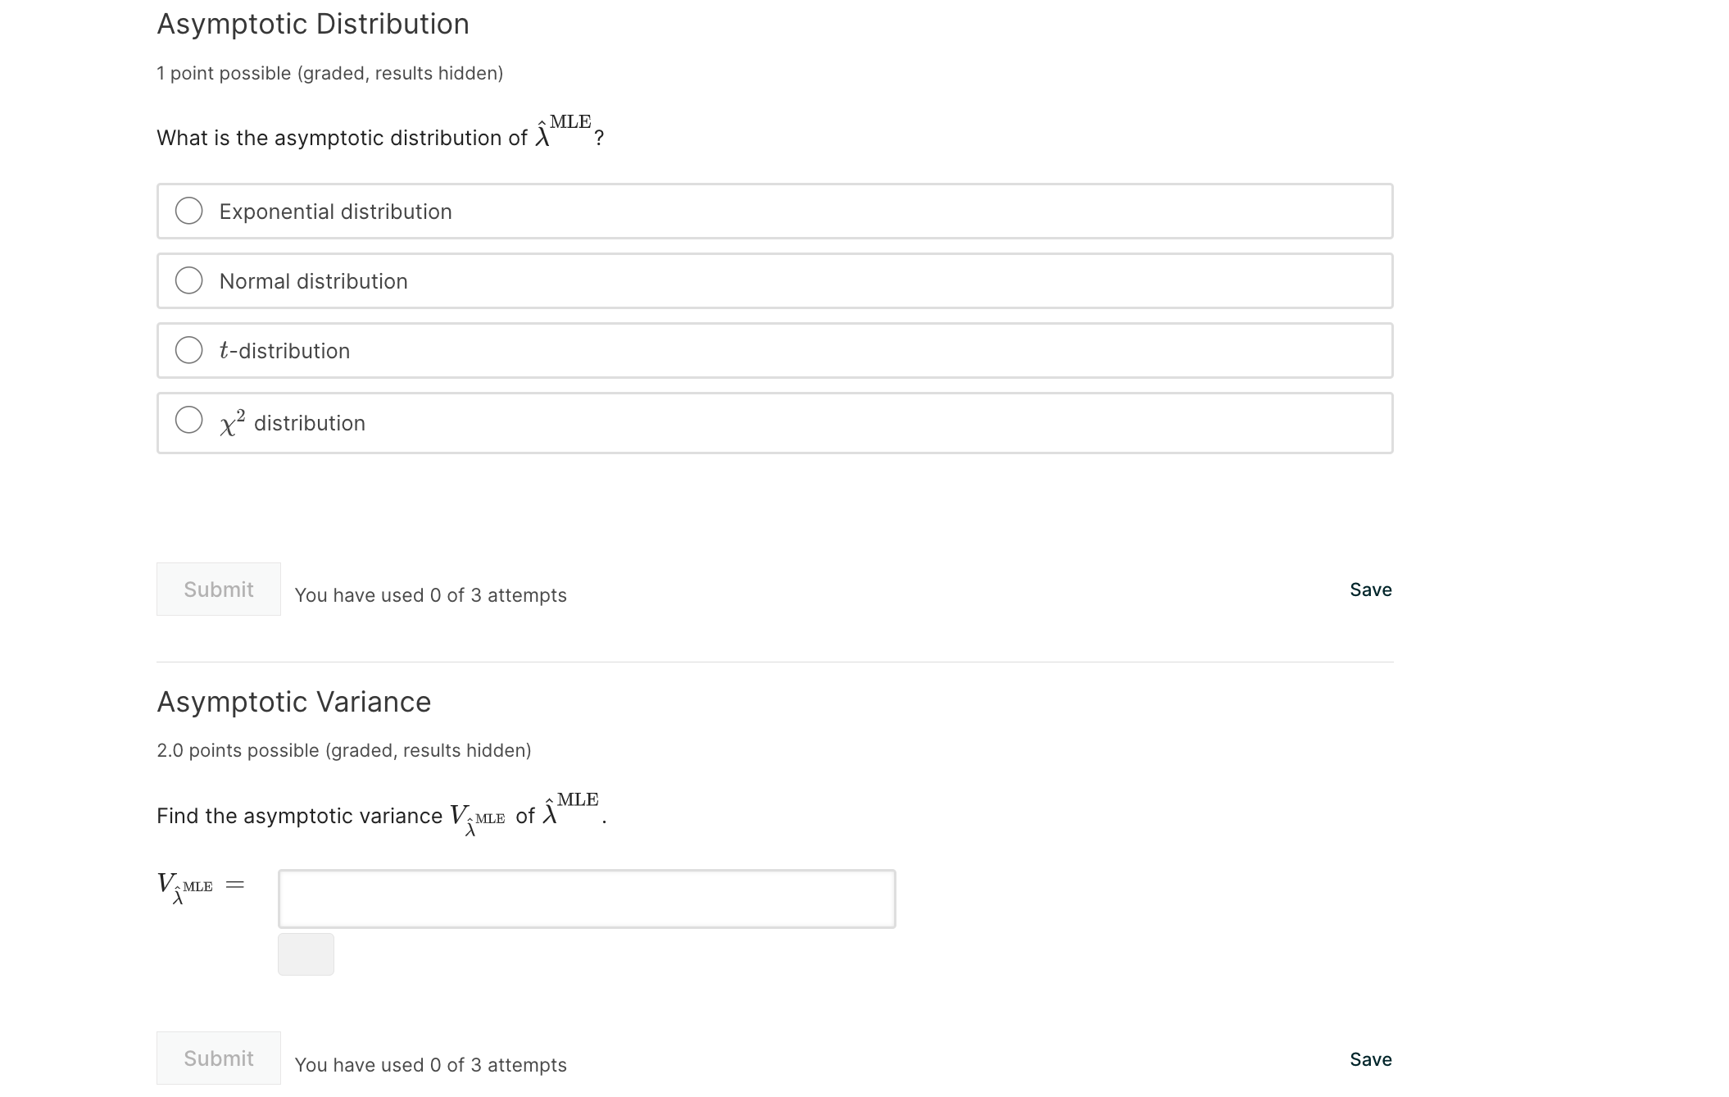Save the Asymptotic Variance response

click(1370, 1059)
